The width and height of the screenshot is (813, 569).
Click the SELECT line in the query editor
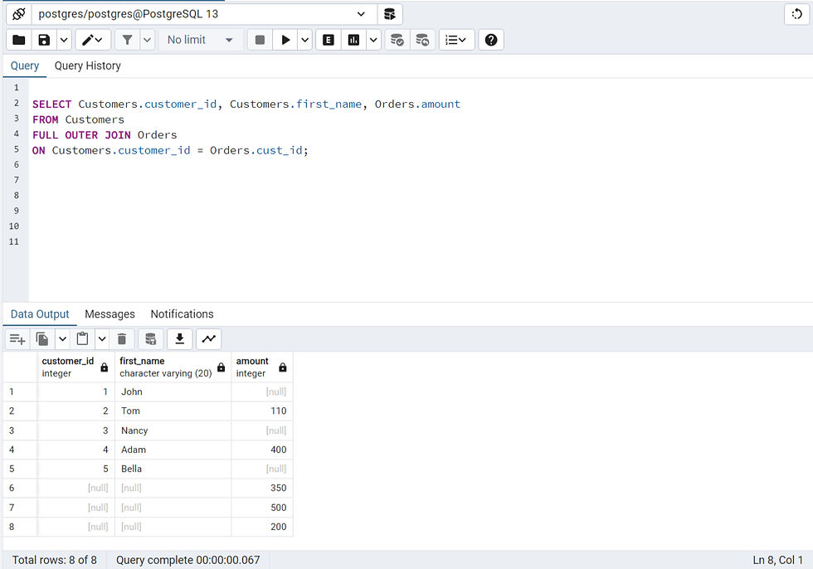click(246, 105)
